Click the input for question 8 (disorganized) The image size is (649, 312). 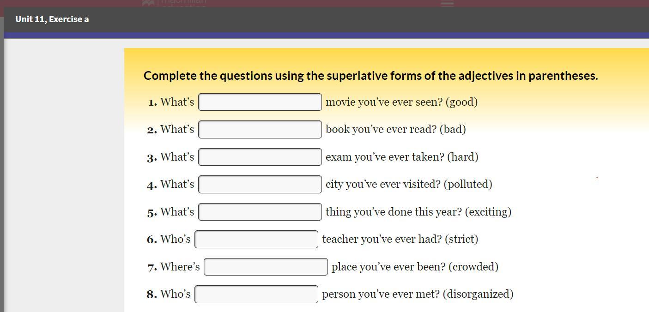click(x=256, y=294)
